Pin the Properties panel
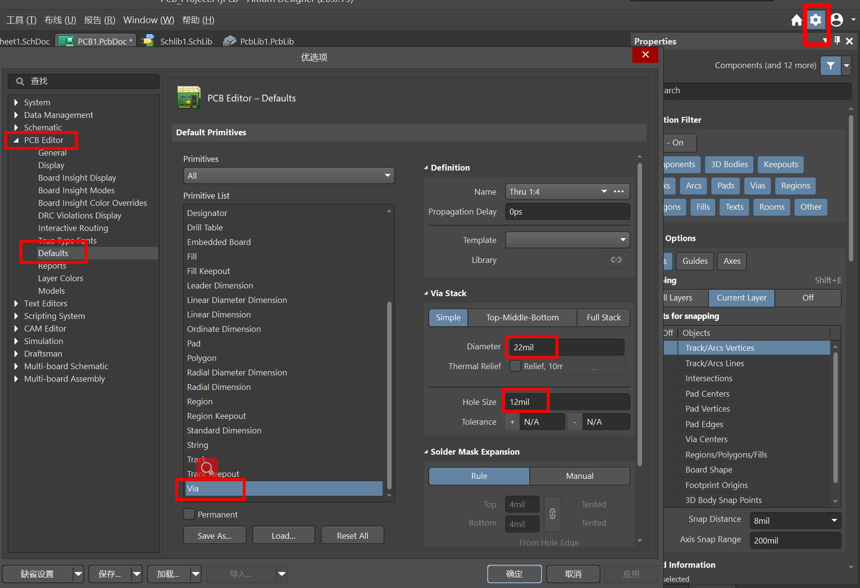The width and height of the screenshot is (860, 588). (x=837, y=41)
